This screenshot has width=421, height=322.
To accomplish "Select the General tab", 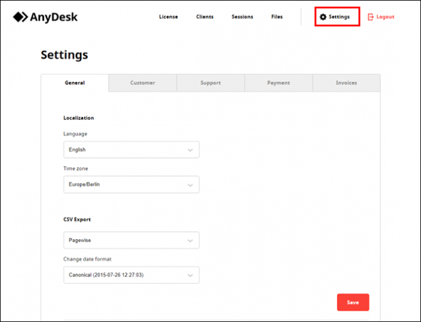I will tap(75, 83).
